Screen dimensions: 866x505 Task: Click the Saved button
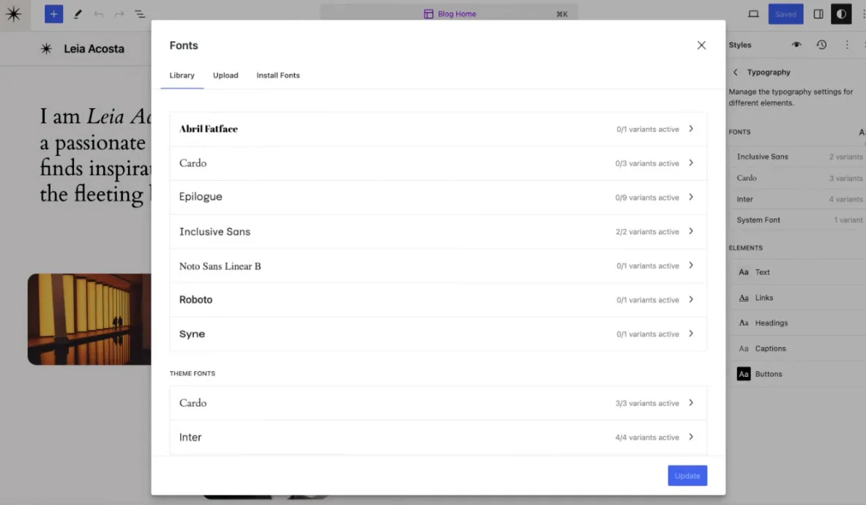tap(785, 14)
